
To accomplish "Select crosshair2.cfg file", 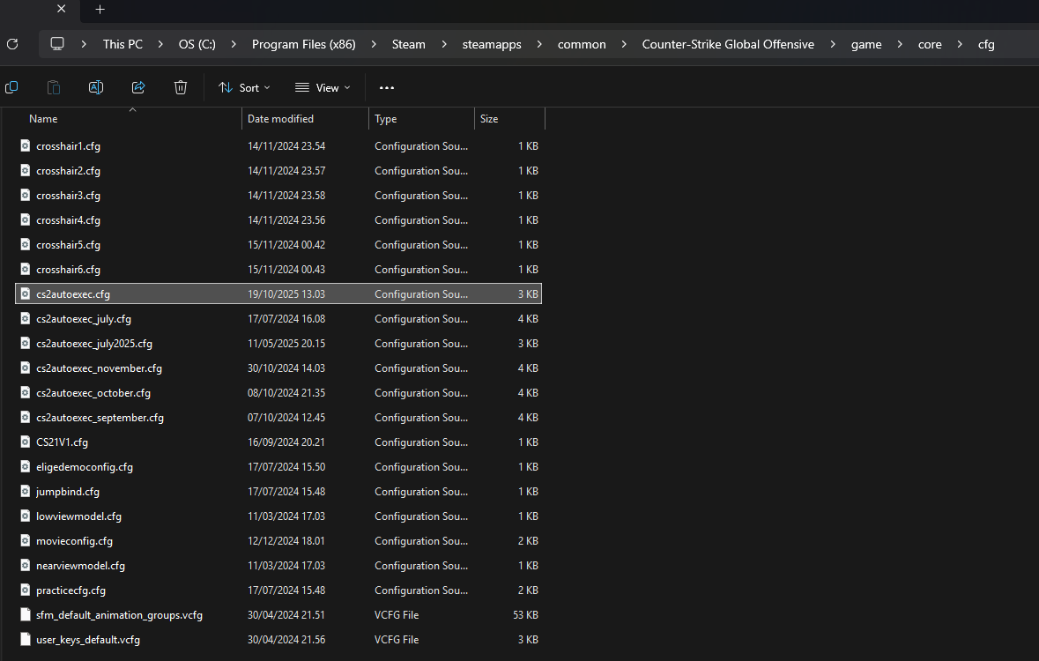I will tap(278, 170).
